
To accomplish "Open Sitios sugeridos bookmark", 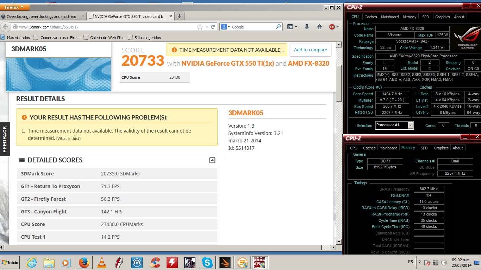I will [x=144, y=38].
